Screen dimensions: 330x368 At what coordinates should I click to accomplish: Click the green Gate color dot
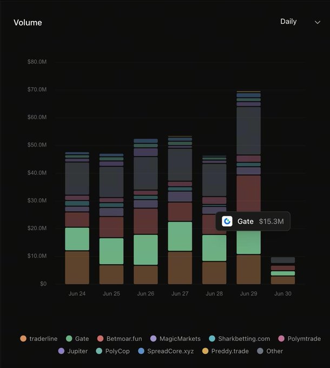[69, 338]
